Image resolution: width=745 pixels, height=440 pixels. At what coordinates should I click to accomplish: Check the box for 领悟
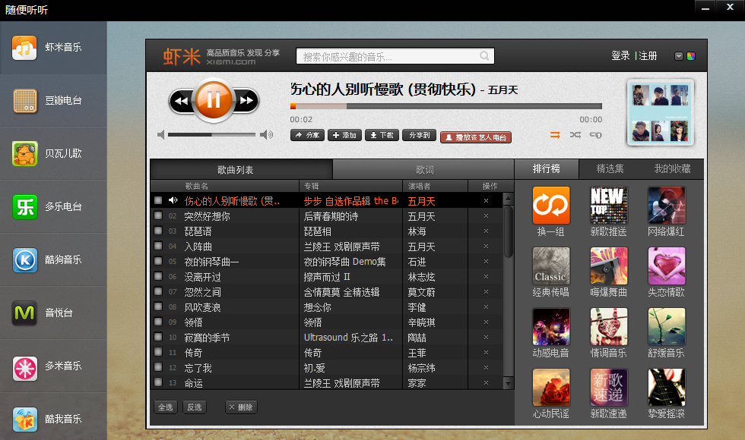tap(158, 322)
